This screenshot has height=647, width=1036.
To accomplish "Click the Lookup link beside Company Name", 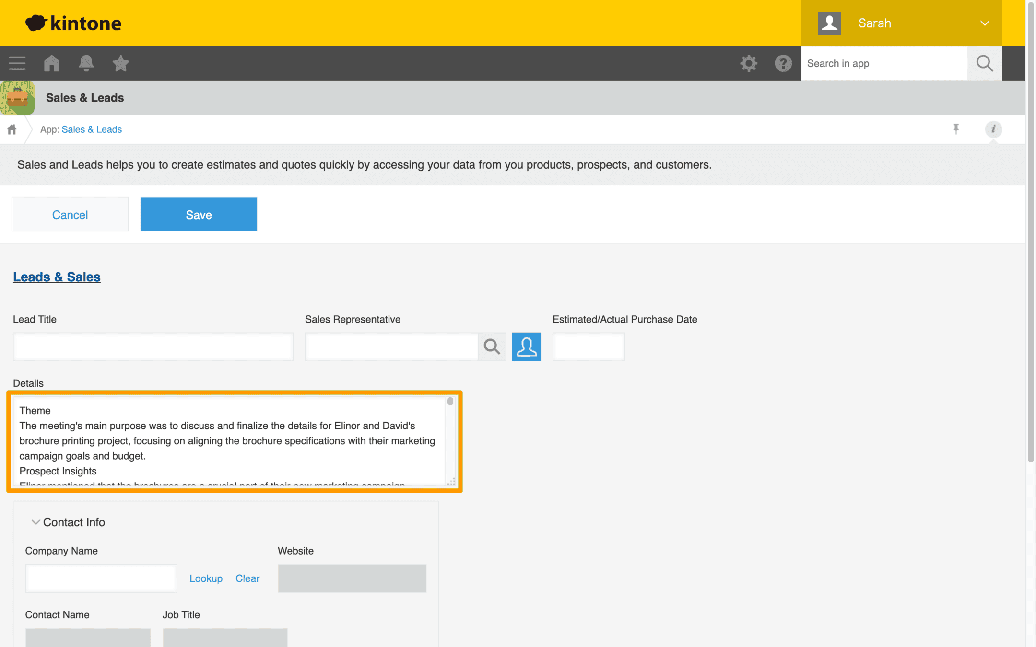I will 206,578.
